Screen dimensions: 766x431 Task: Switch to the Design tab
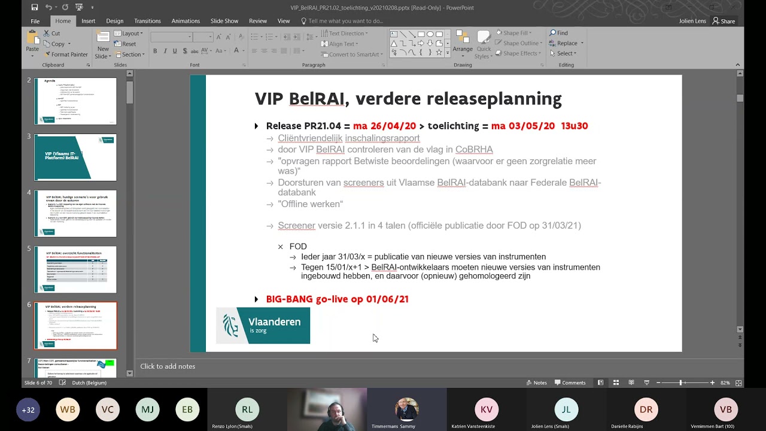click(115, 21)
